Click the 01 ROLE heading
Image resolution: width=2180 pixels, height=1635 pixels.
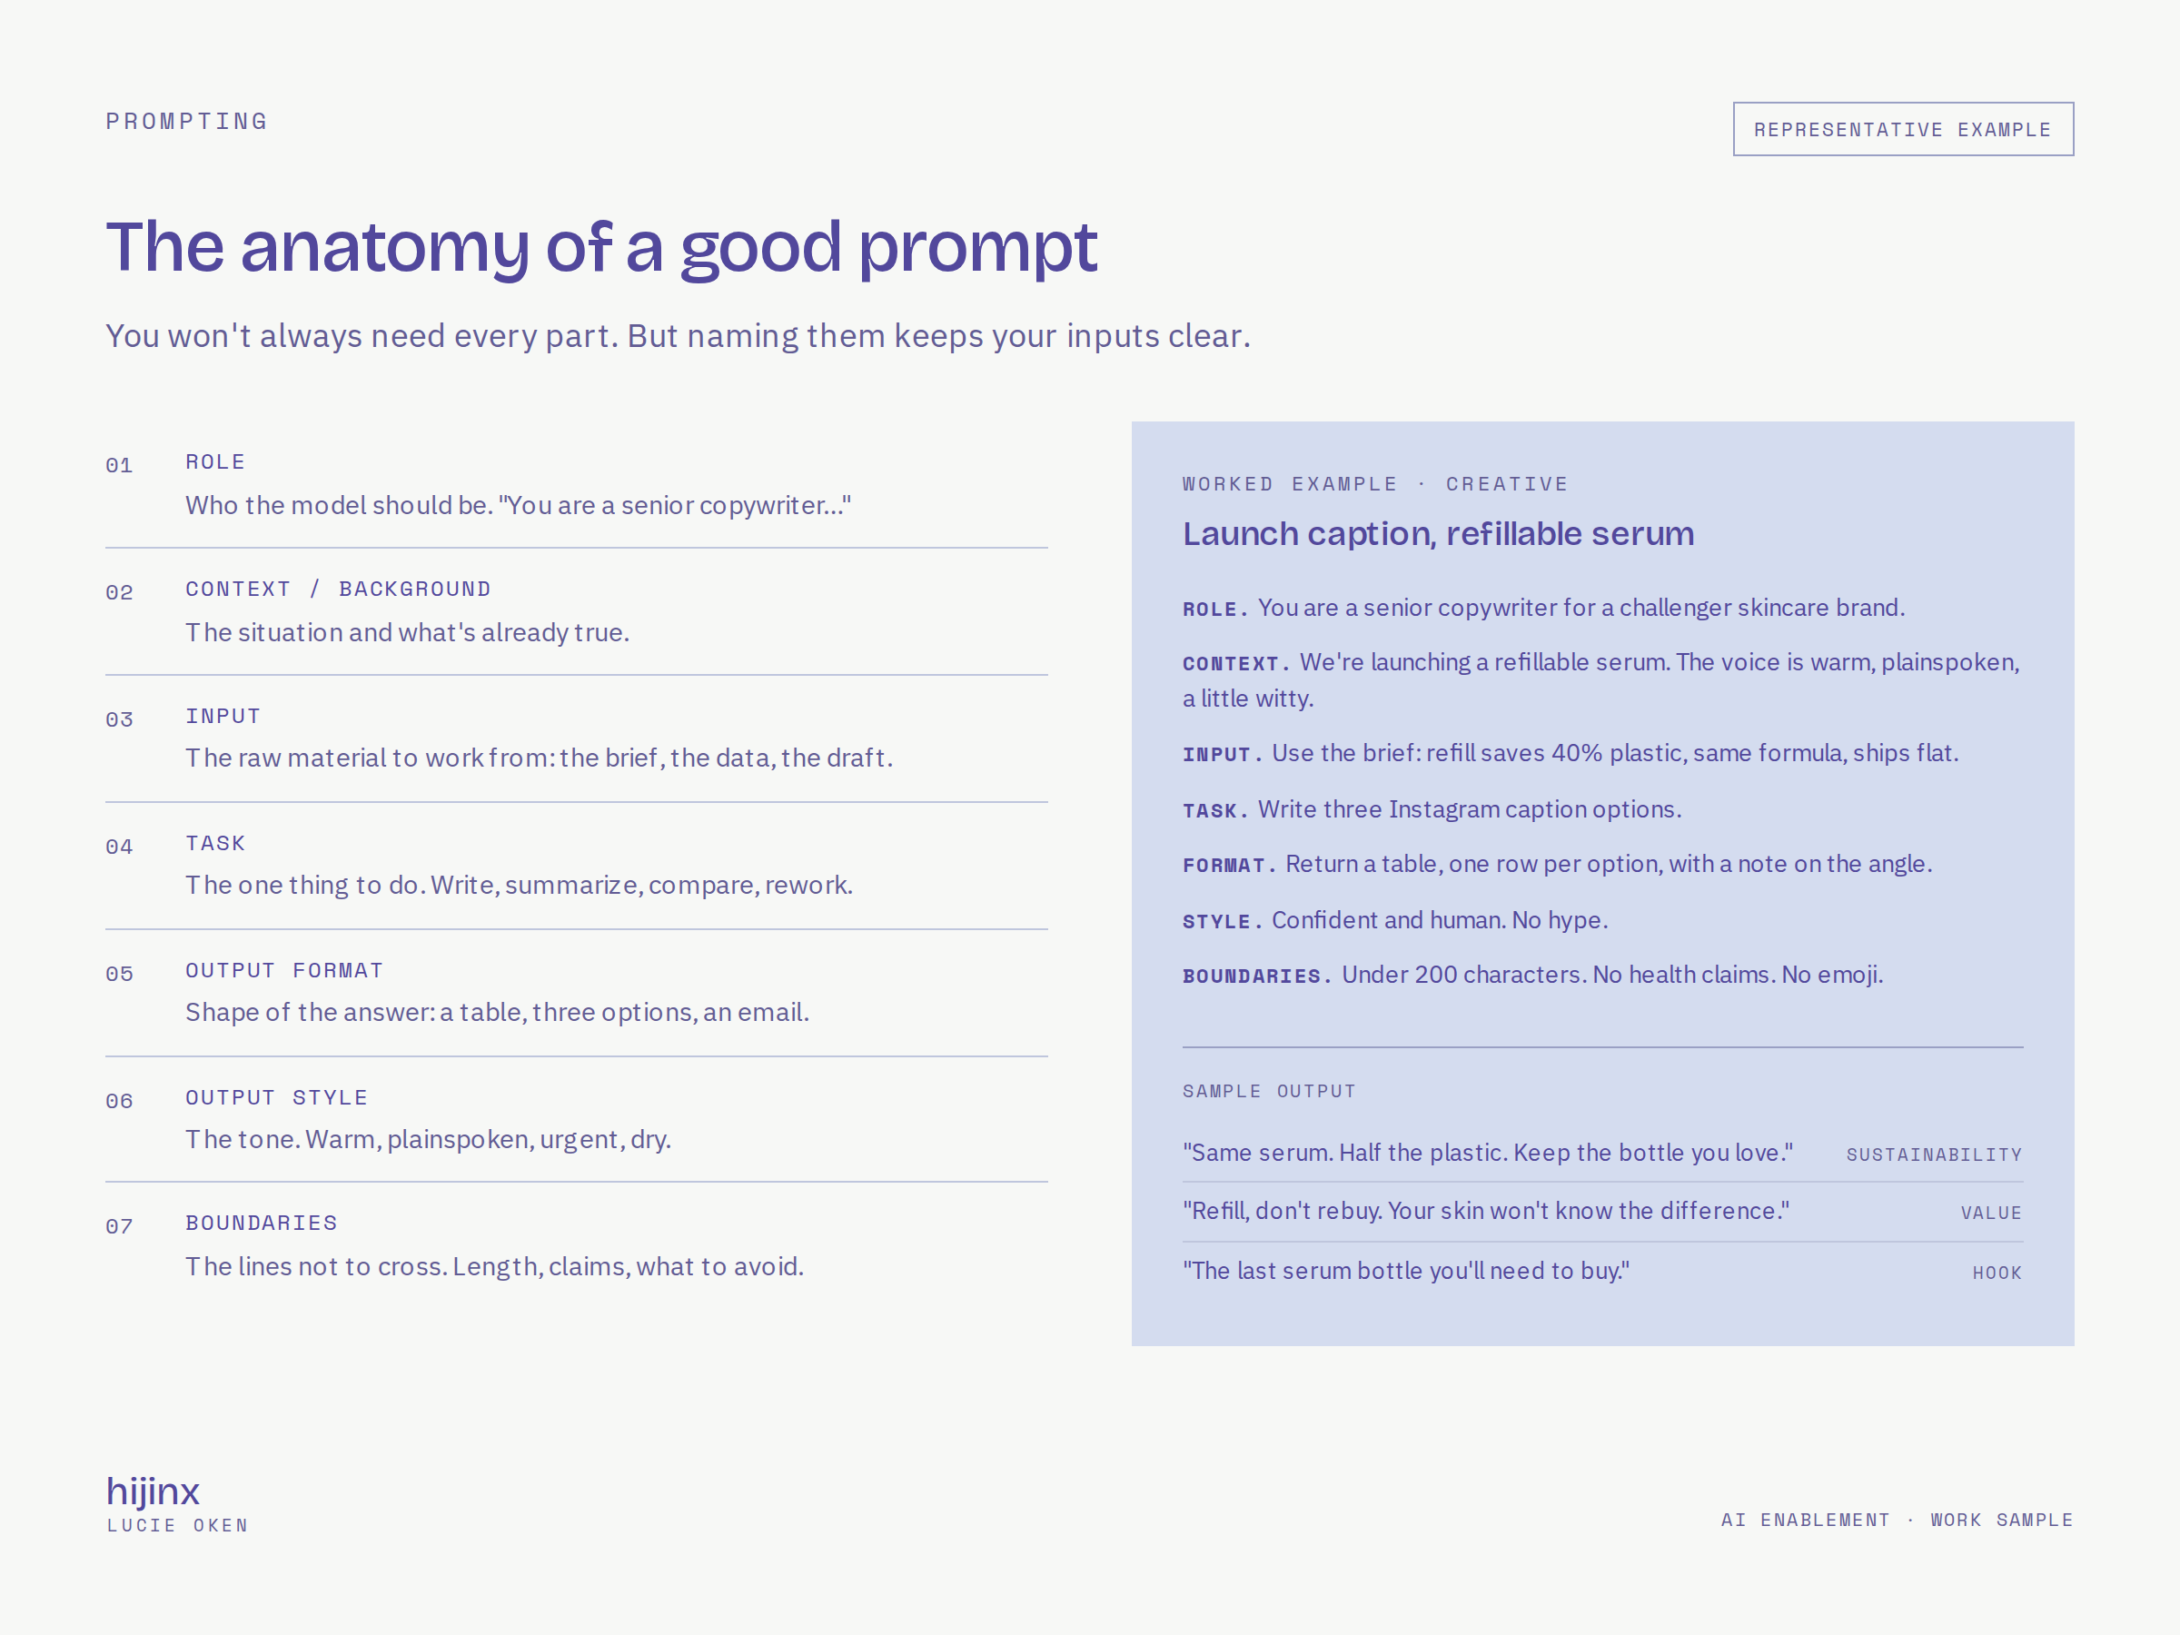point(215,462)
